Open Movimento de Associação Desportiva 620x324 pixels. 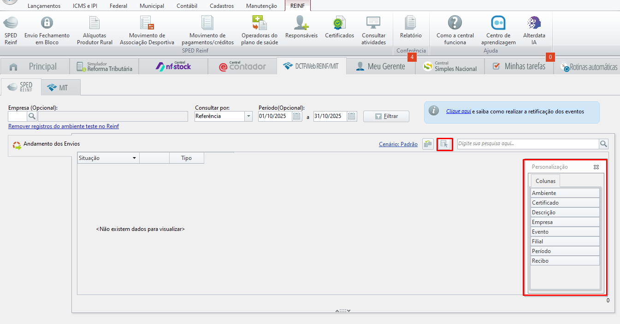point(147,30)
